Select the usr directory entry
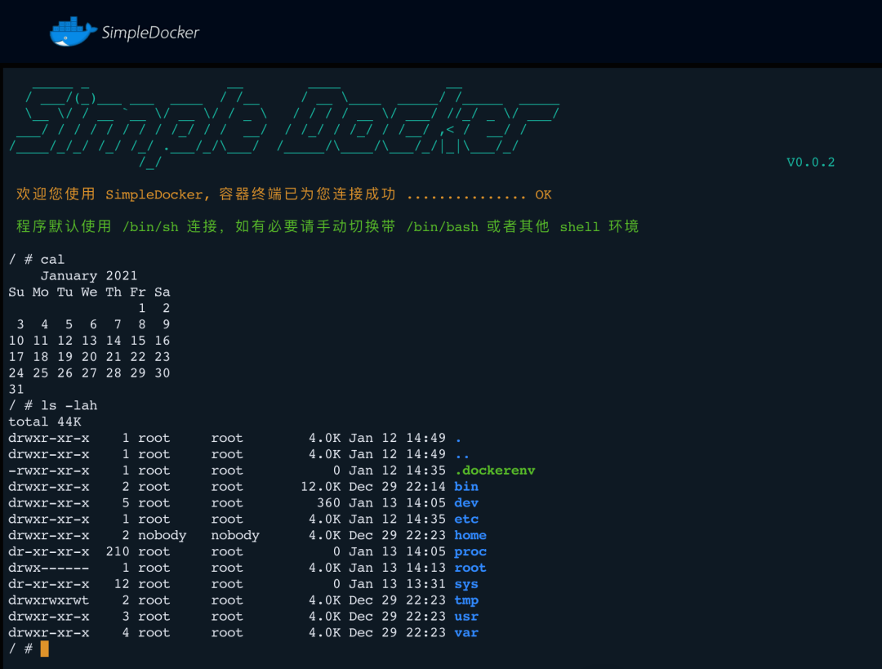This screenshot has height=669, width=882. tap(465, 616)
